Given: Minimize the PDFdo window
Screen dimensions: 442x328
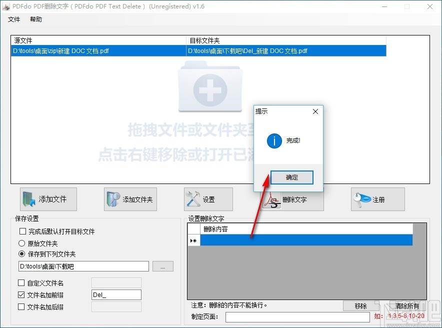Looking at the screenshot, I should [x=384, y=6].
